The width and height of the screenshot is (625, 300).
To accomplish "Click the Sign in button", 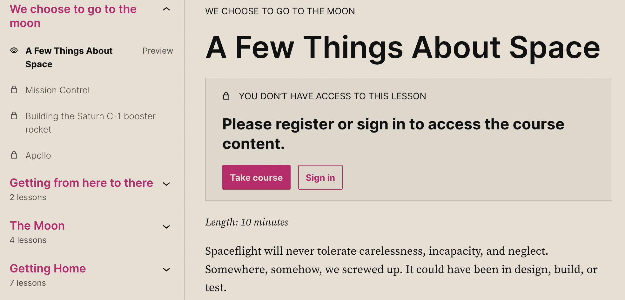I will tap(320, 177).
